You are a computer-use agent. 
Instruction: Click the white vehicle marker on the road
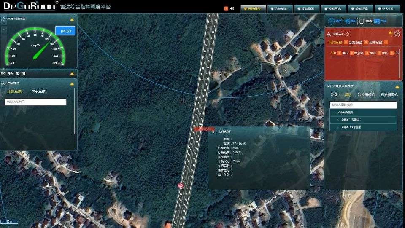coord(201,125)
